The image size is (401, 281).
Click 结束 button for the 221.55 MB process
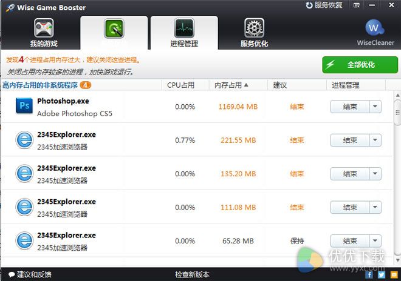350,140
